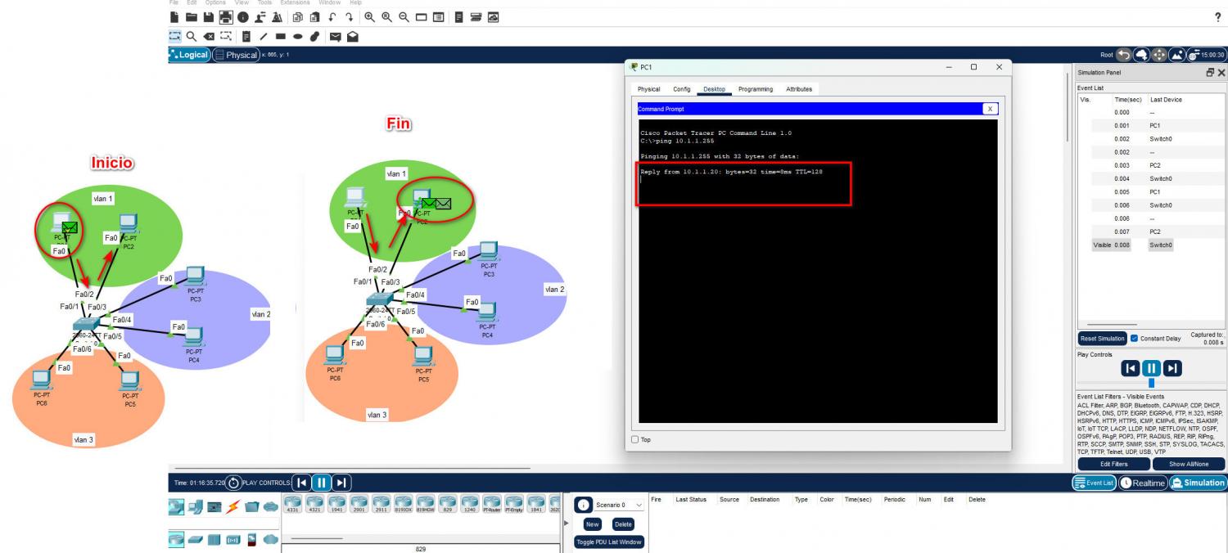Pause simulation in the Simulation Panel
The width and height of the screenshot is (1228, 553).
click(1151, 368)
